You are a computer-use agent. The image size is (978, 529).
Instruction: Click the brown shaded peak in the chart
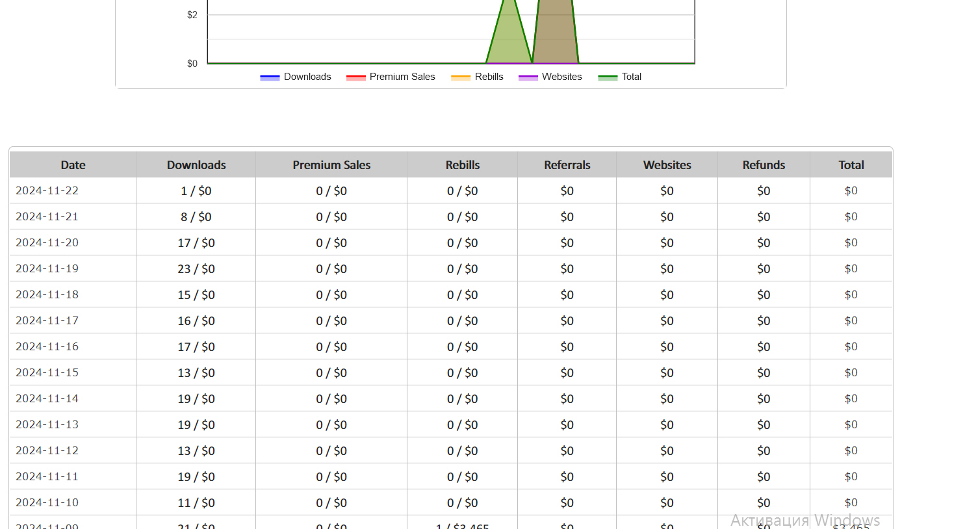click(x=556, y=32)
